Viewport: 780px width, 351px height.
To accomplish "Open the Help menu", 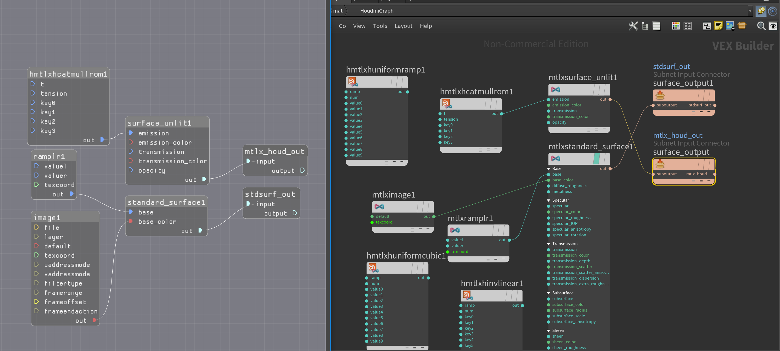I will [426, 26].
